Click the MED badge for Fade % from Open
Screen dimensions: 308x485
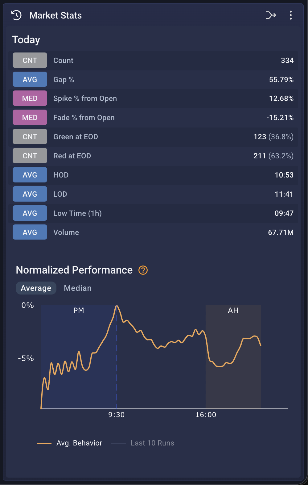[30, 118]
